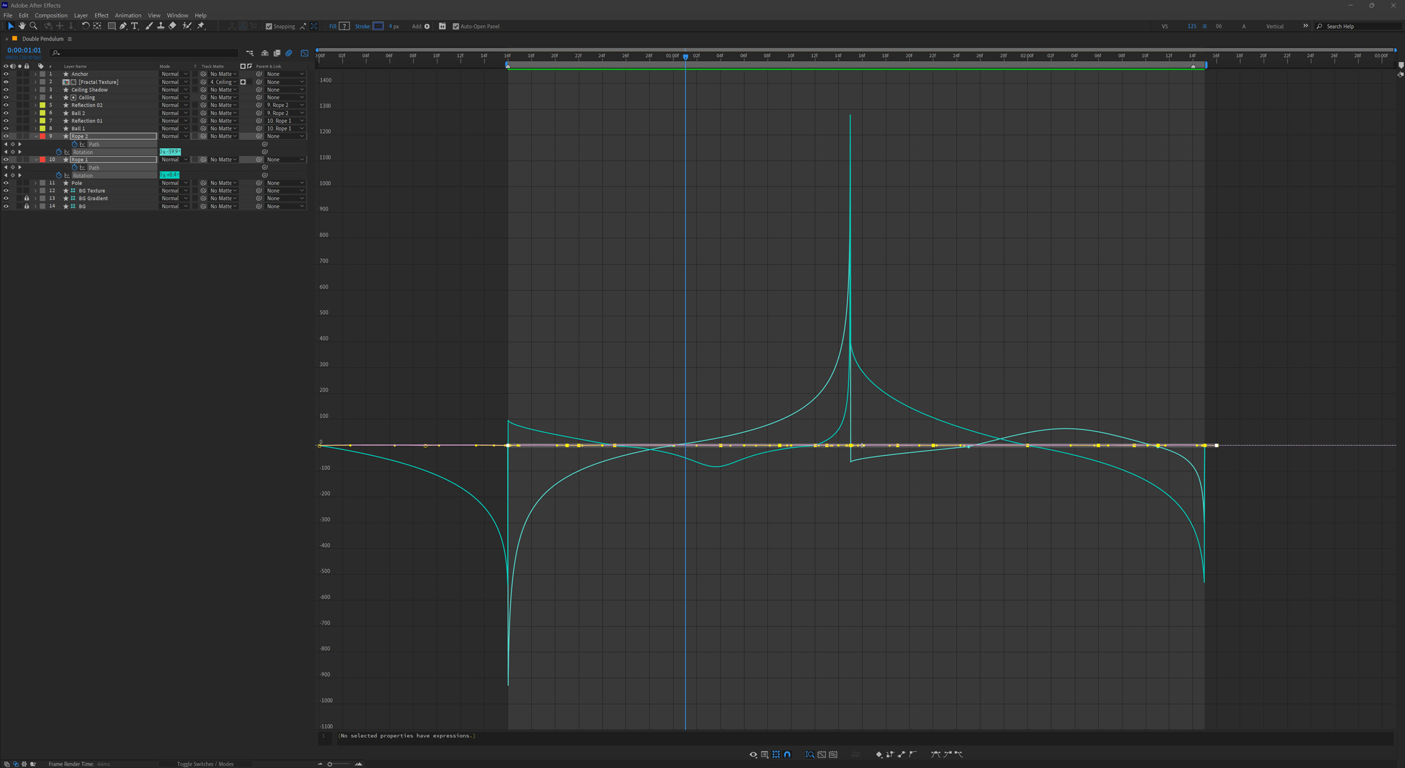
Task: Click Easy Ease keyframe button
Action: pyautogui.click(x=935, y=754)
